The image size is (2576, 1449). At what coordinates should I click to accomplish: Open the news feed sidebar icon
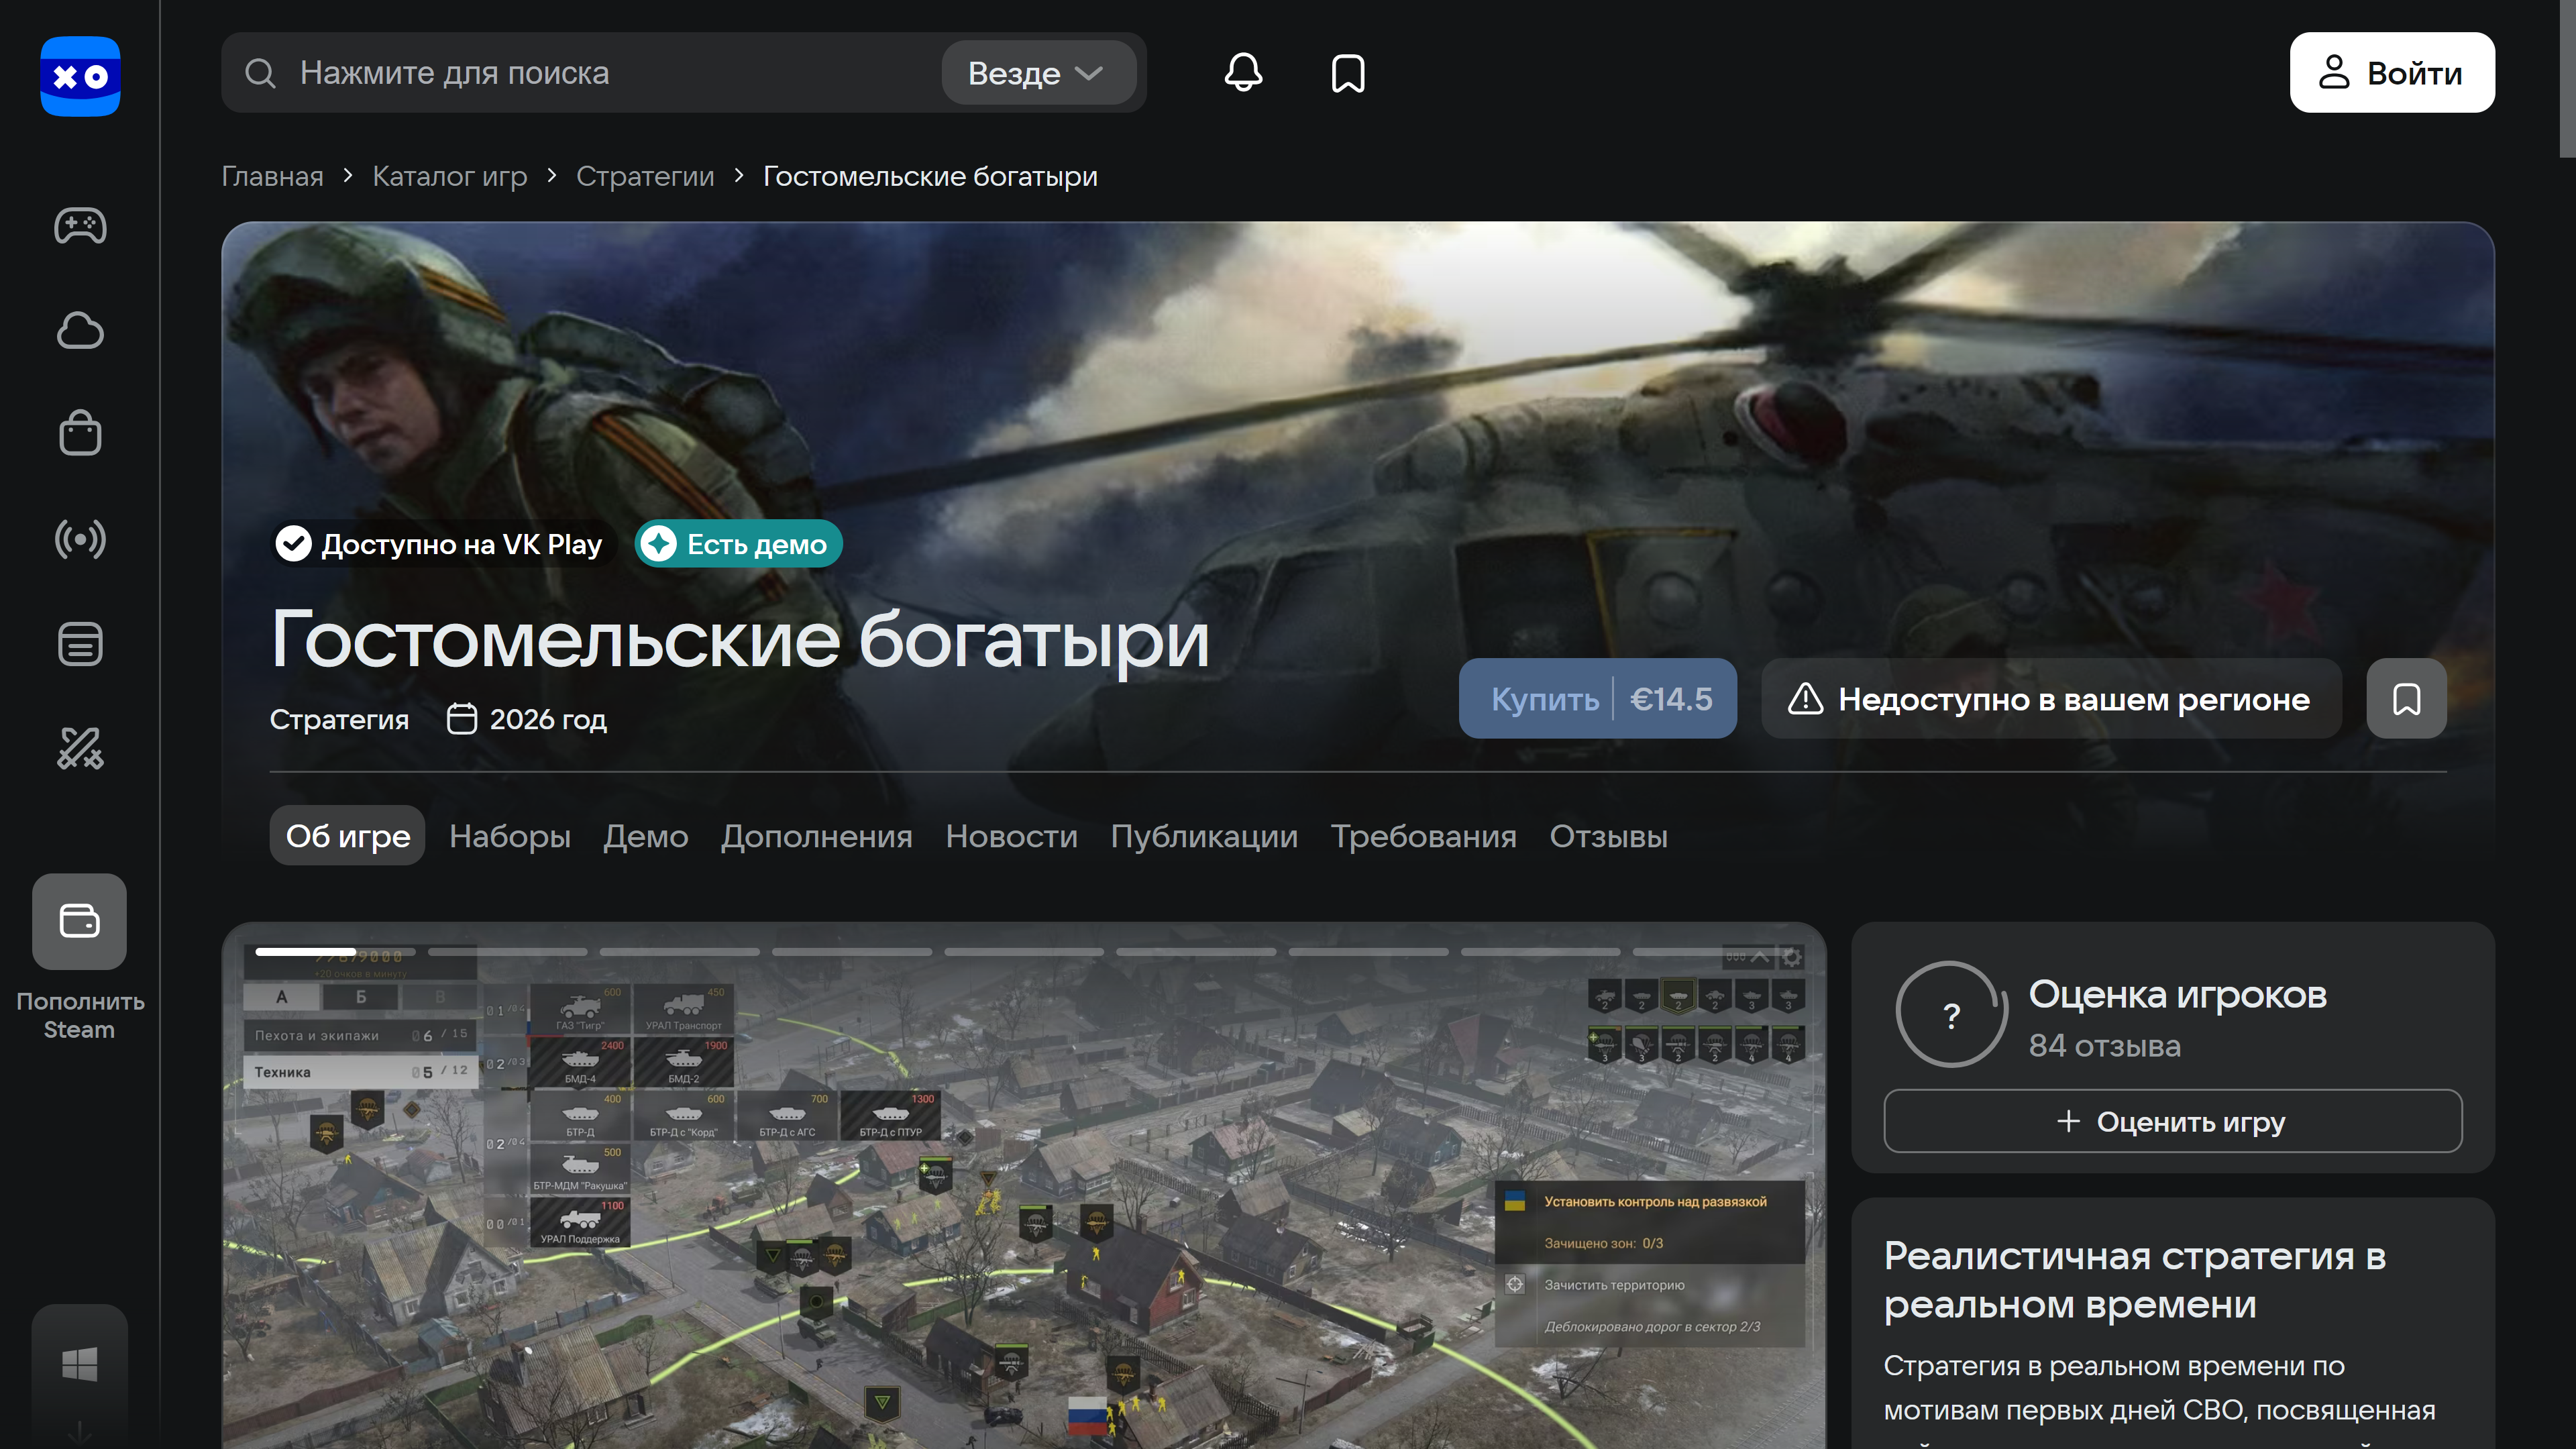(x=80, y=643)
